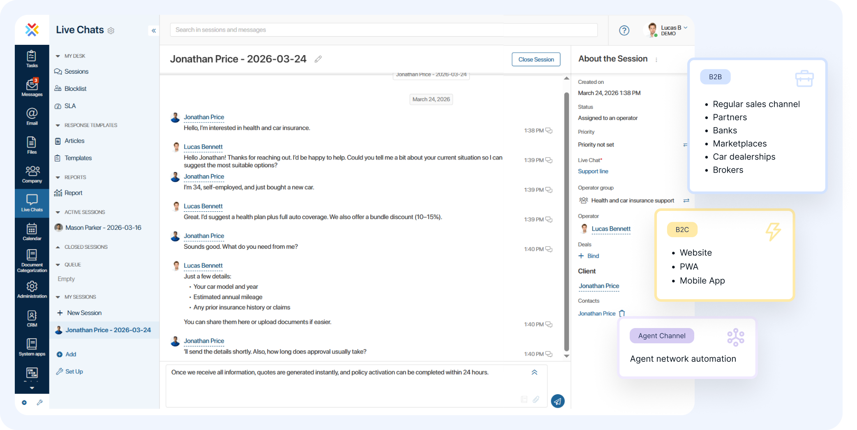Viewport: 857px width, 430px height.
Task: Click the Close Session button
Action: (536, 59)
